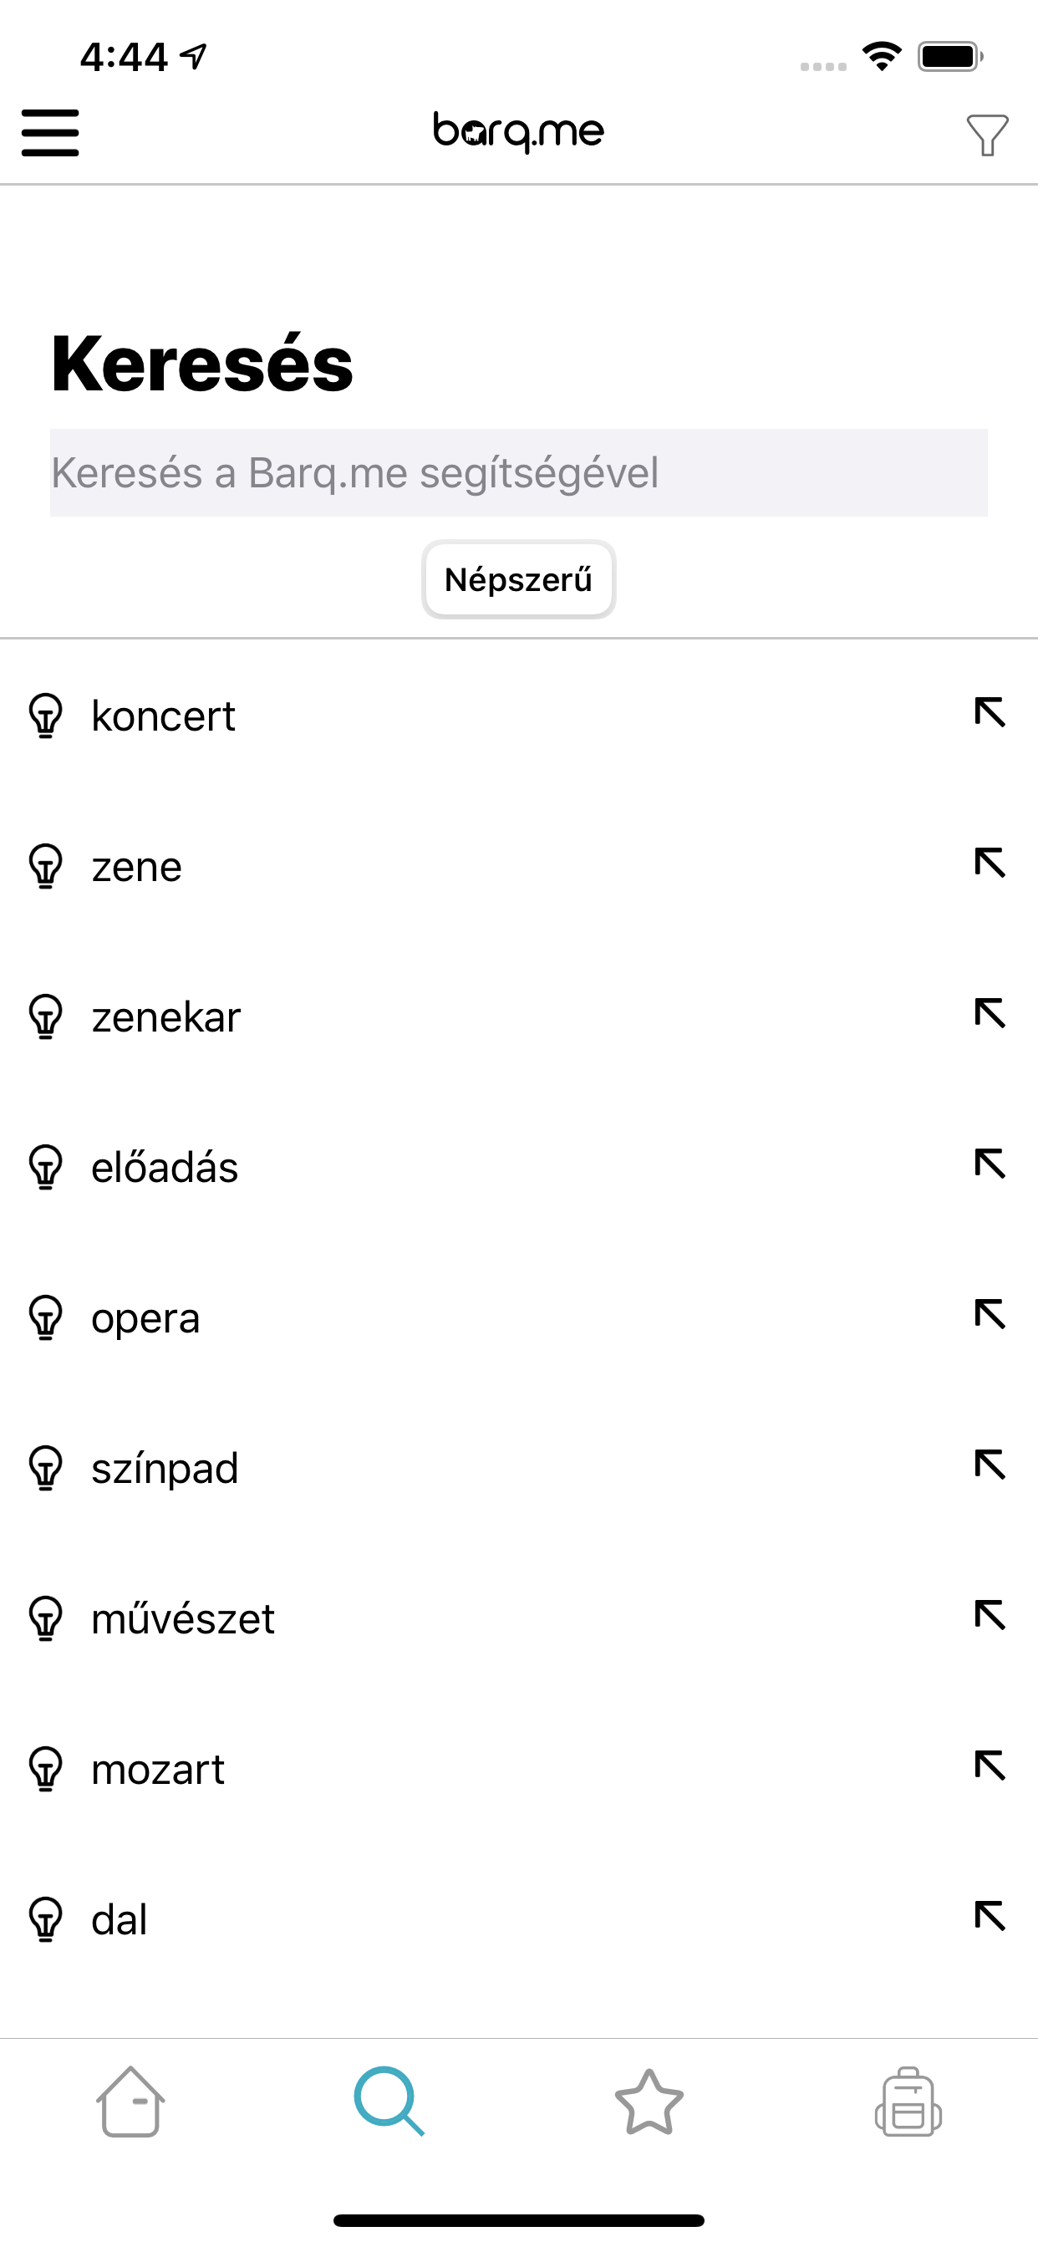Fill search with zene using arrow
Screen dimensions: 1038x2247
coord(990,864)
